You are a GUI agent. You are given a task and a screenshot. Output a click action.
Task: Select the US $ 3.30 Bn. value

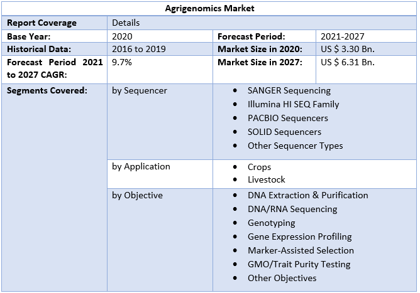click(347, 49)
